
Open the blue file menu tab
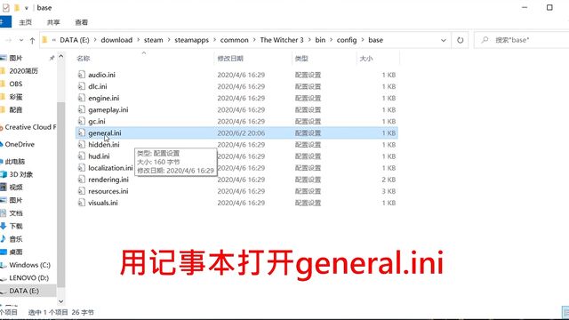(x=5, y=21)
